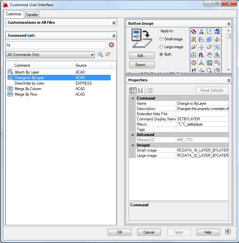
Task: Collapse the Command List pane
Action: click(114, 36)
